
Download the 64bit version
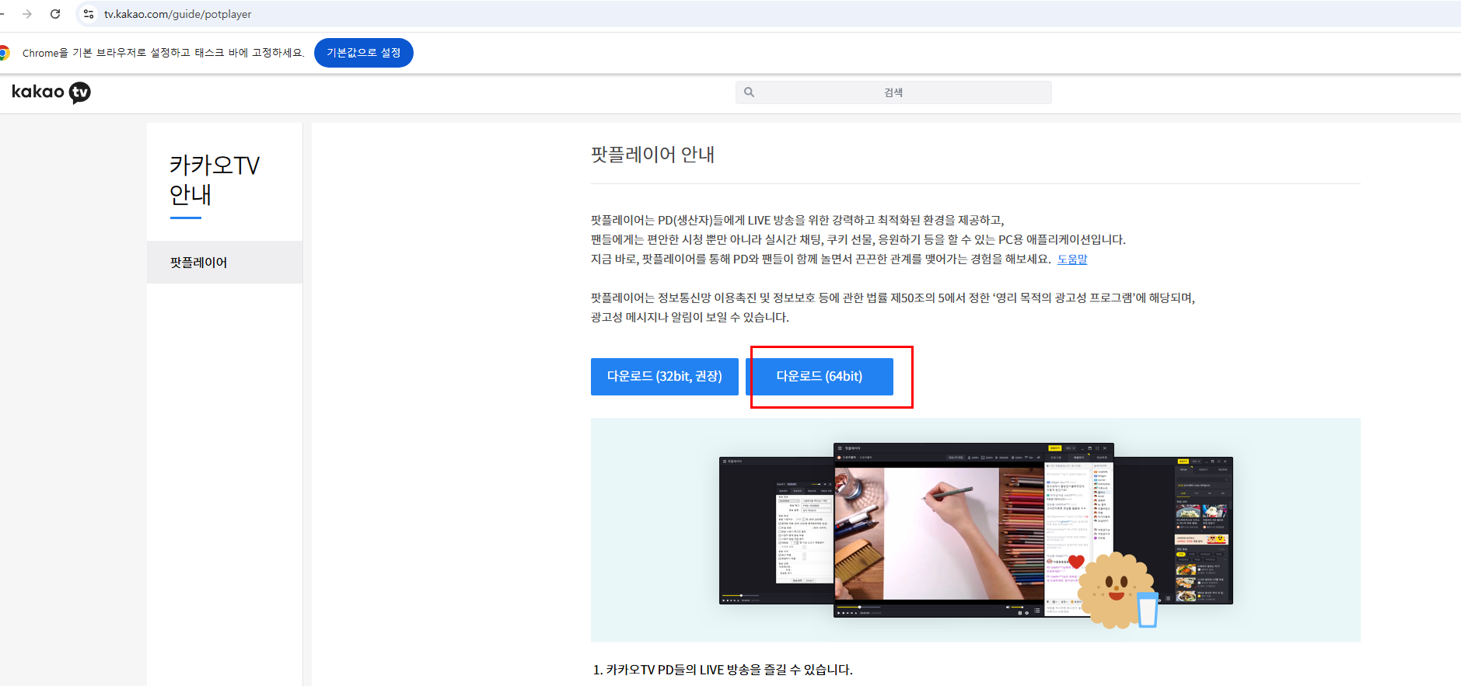coord(820,377)
